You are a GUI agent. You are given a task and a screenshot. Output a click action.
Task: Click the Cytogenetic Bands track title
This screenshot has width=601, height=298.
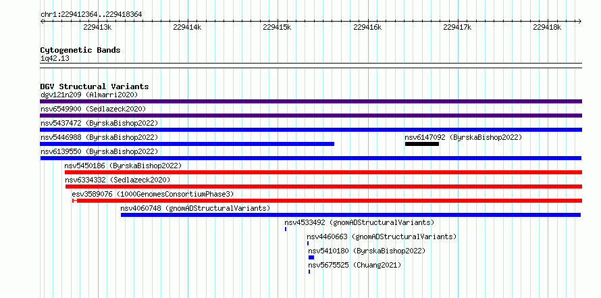[x=80, y=50]
